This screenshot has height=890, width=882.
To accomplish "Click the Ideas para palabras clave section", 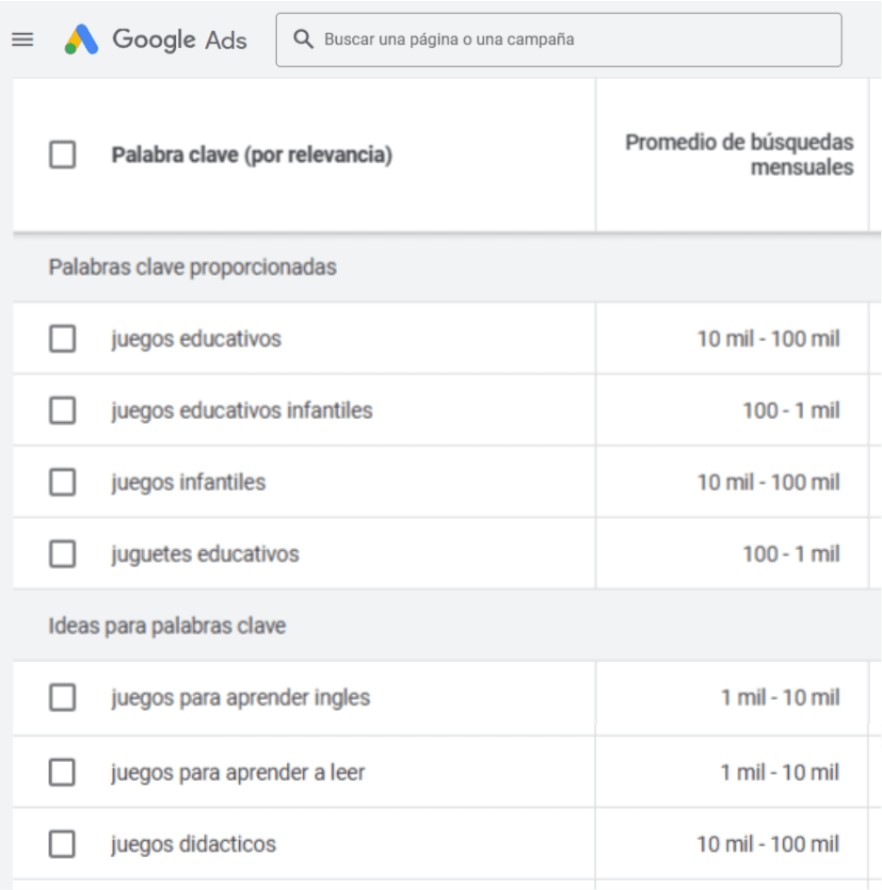I will (x=167, y=625).
